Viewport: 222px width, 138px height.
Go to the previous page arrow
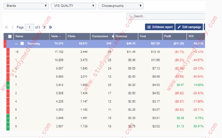coord(13,27)
